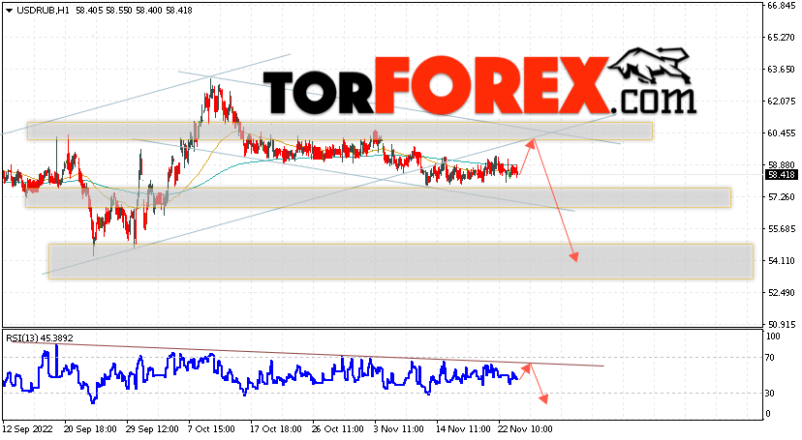Click the 54.110 price axis value

coord(781,260)
